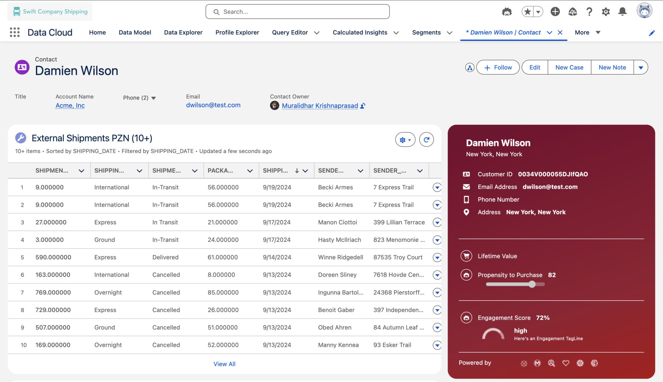
Task: Open global actions with the plus icon
Action: [x=555, y=11]
